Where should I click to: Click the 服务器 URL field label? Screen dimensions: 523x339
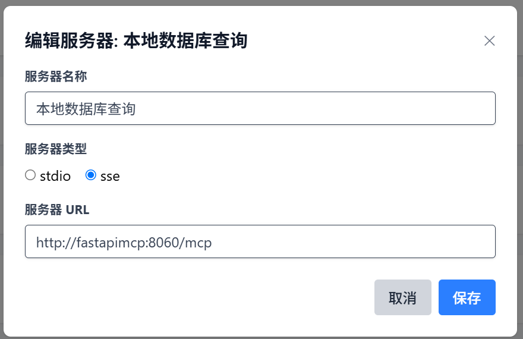point(57,209)
